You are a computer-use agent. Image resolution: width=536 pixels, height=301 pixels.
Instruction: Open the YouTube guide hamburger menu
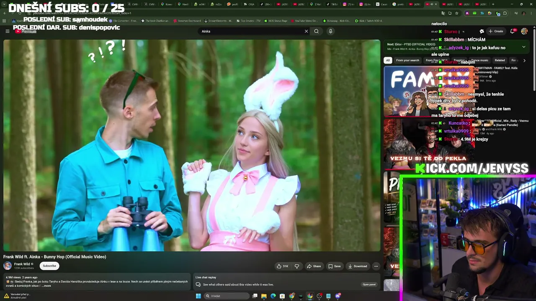pyautogui.click(x=7, y=31)
